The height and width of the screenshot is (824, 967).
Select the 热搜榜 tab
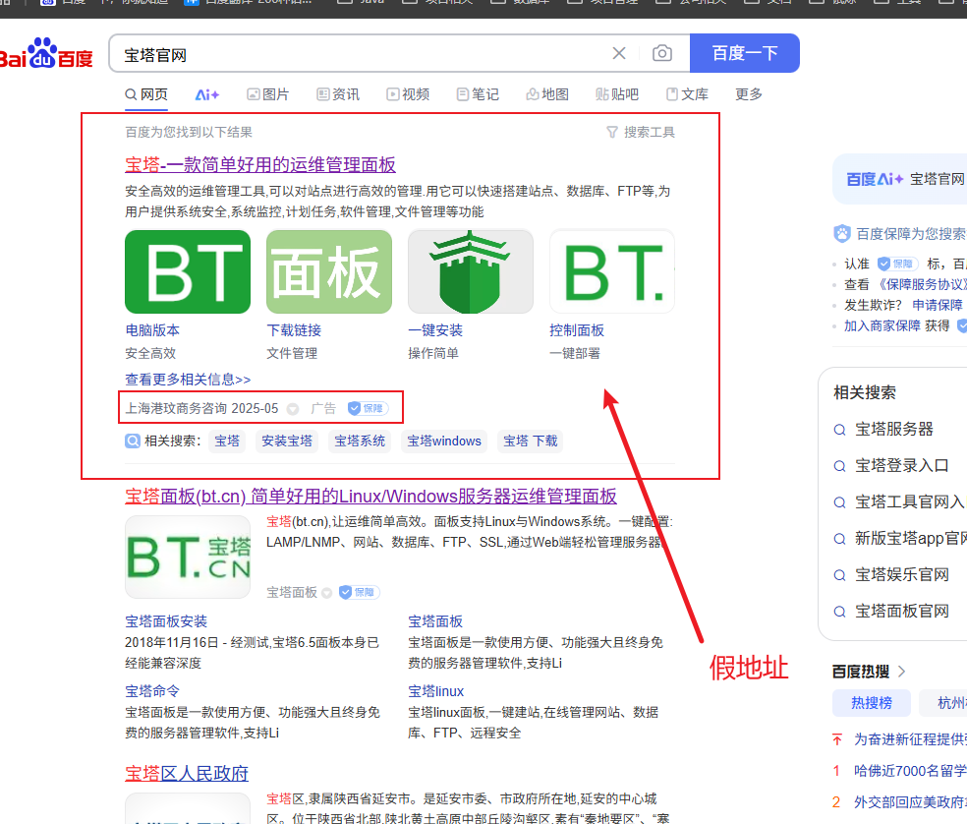tap(872, 703)
